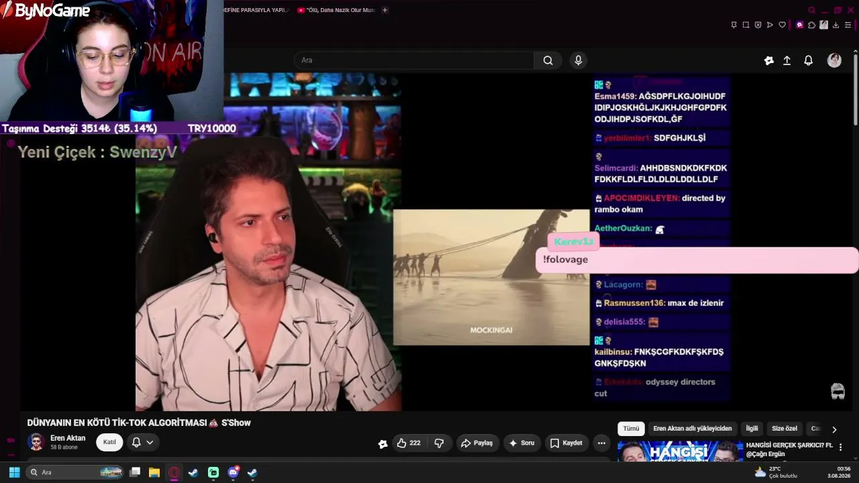859x483 pixels.
Task: Open bookmarks via the heart icon
Action: (782, 25)
